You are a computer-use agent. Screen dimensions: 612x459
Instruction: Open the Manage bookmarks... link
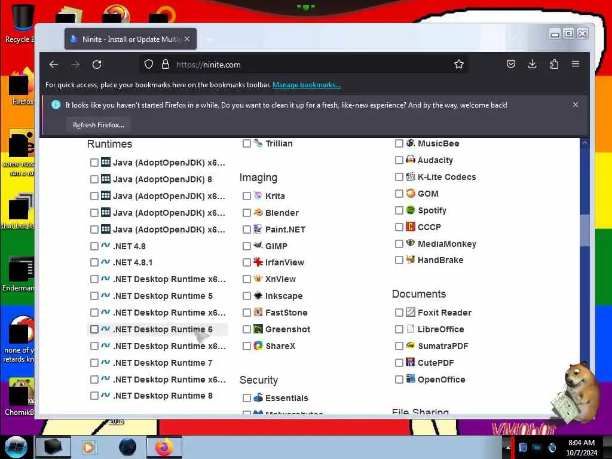(x=307, y=85)
